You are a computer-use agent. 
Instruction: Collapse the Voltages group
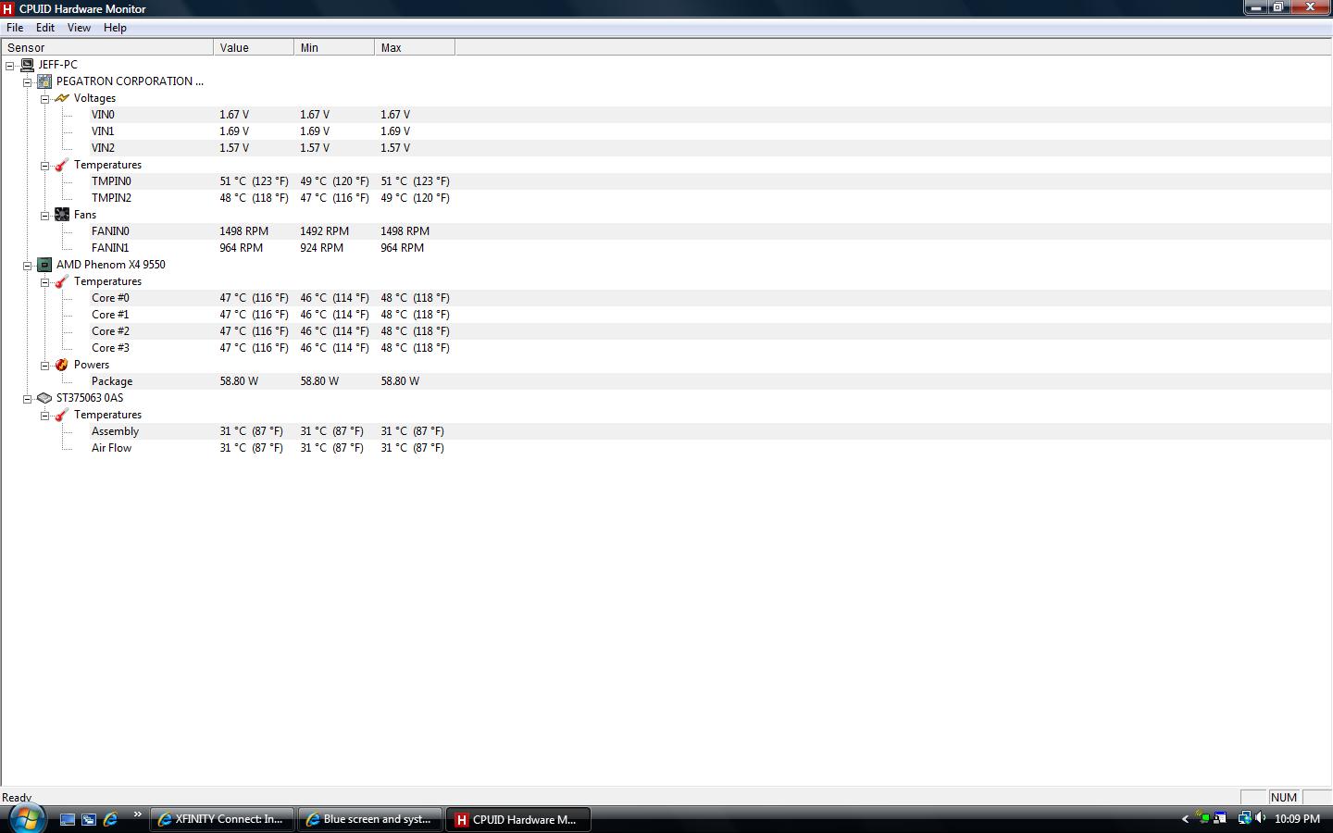(x=44, y=98)
